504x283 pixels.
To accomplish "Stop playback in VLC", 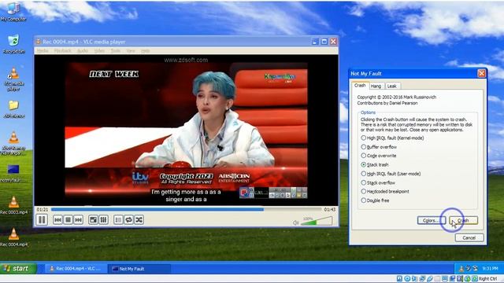I will tap(68, 220).
